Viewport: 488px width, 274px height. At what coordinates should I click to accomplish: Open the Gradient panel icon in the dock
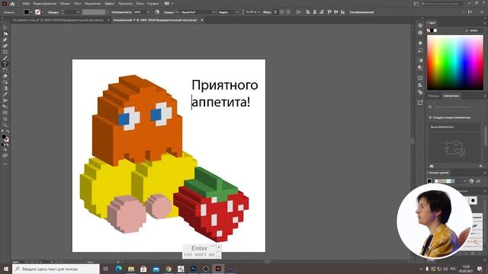coord(420,60)
